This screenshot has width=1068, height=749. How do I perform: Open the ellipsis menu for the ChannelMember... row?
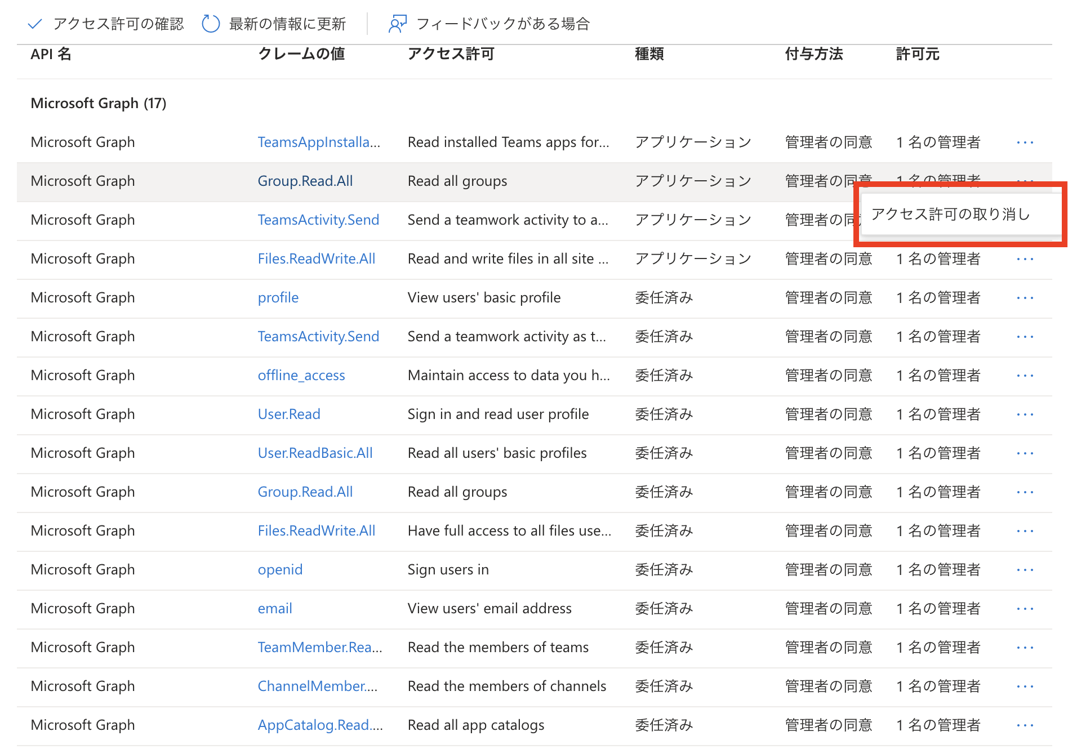(x=1025, y=686)
